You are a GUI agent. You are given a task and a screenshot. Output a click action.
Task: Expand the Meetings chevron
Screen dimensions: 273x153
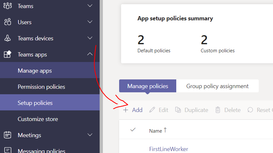pos(90,135)
